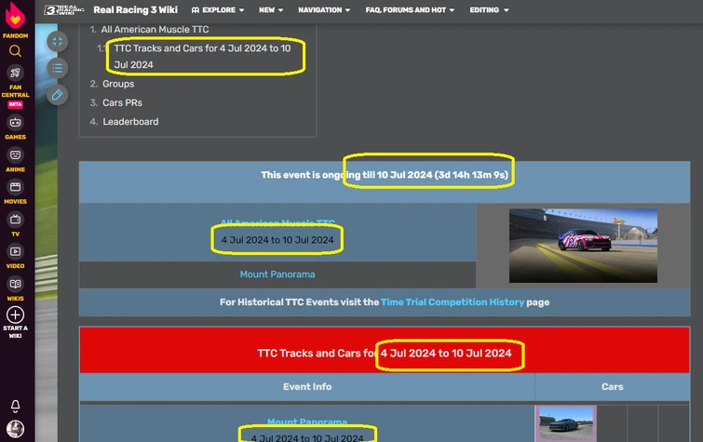
Task: Click the pencil edit page icon
Action: coord(58,95)
